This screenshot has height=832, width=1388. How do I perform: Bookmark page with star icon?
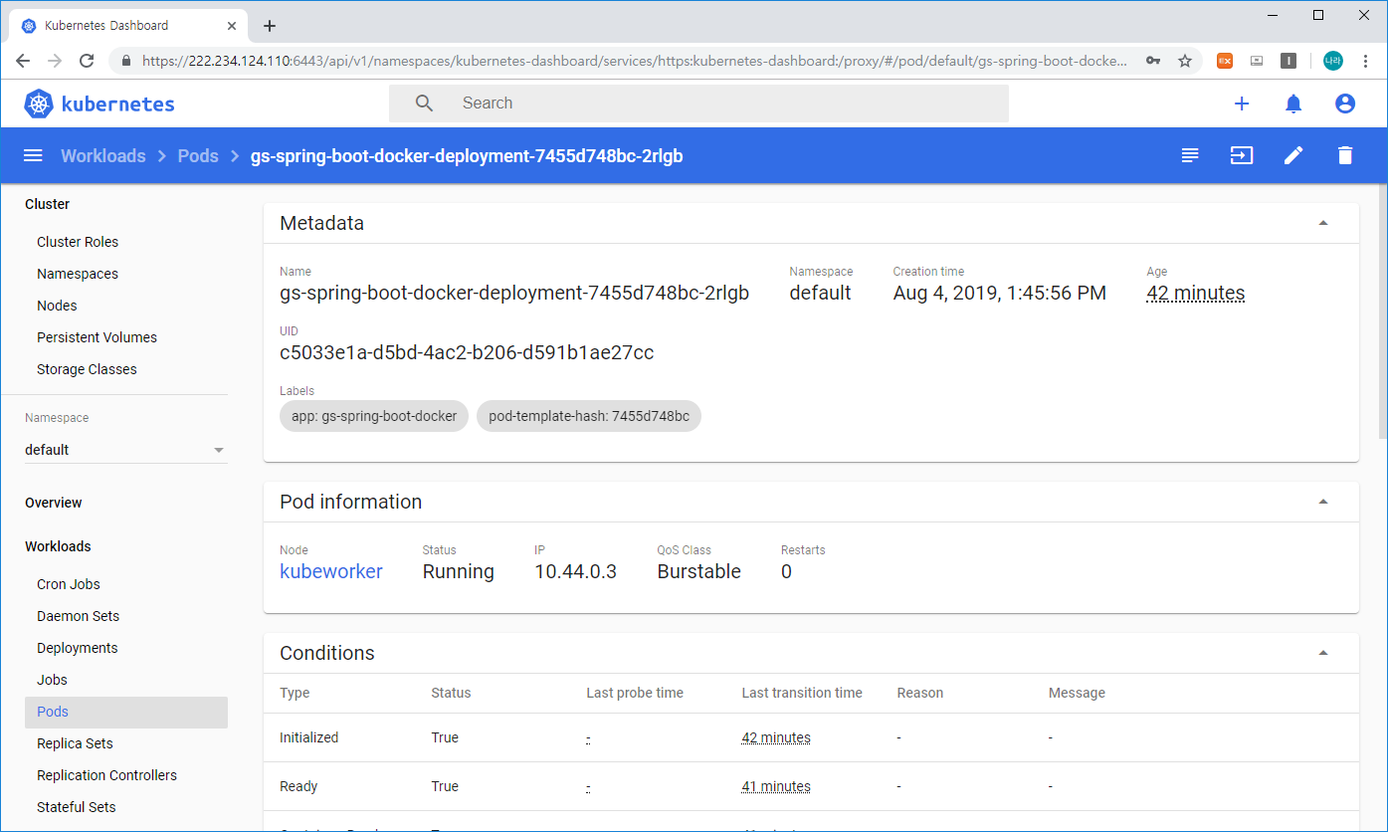pyautogui.click(x=1185, y=61)
